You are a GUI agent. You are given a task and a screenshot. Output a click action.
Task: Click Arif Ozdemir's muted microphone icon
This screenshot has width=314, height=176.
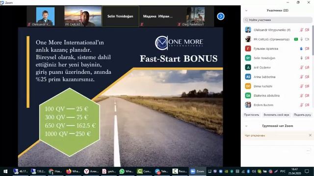(301, 67)
